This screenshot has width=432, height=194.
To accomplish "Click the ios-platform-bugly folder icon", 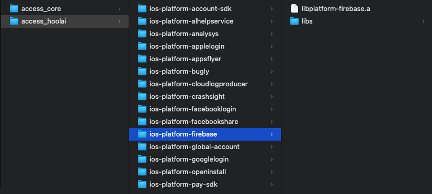I will pos(142,71).
